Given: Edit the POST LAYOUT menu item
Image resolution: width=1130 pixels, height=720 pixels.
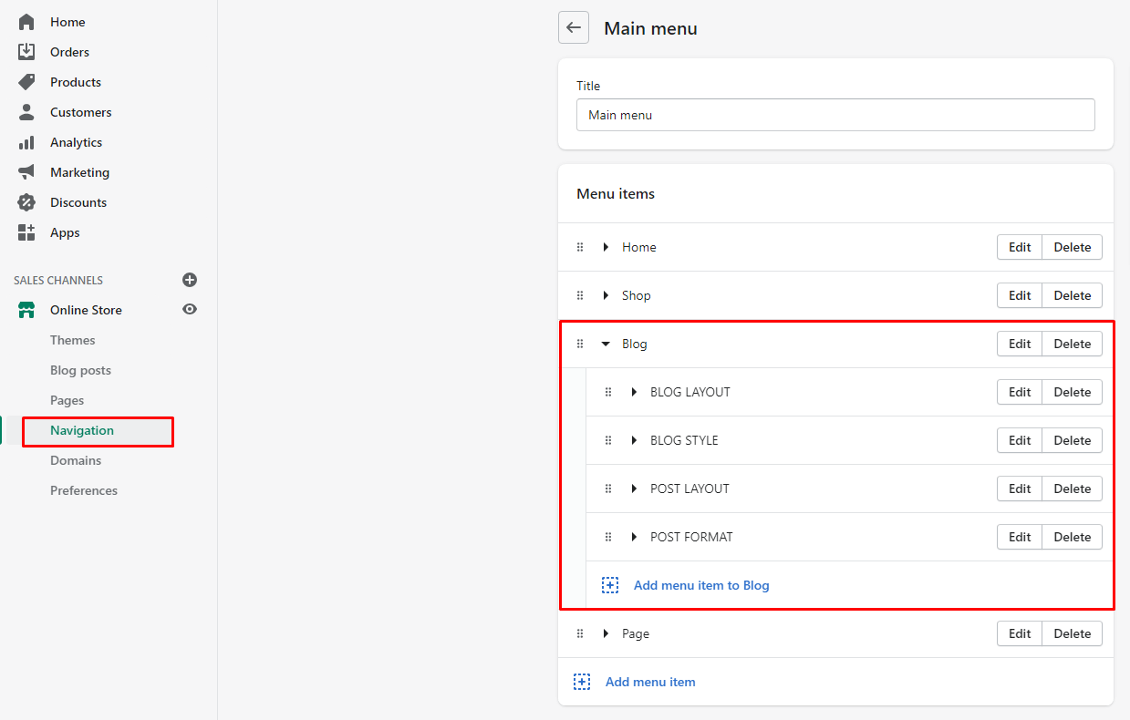Looking at the screenshot, I should pyautogui.click(x=1020, y=489).
